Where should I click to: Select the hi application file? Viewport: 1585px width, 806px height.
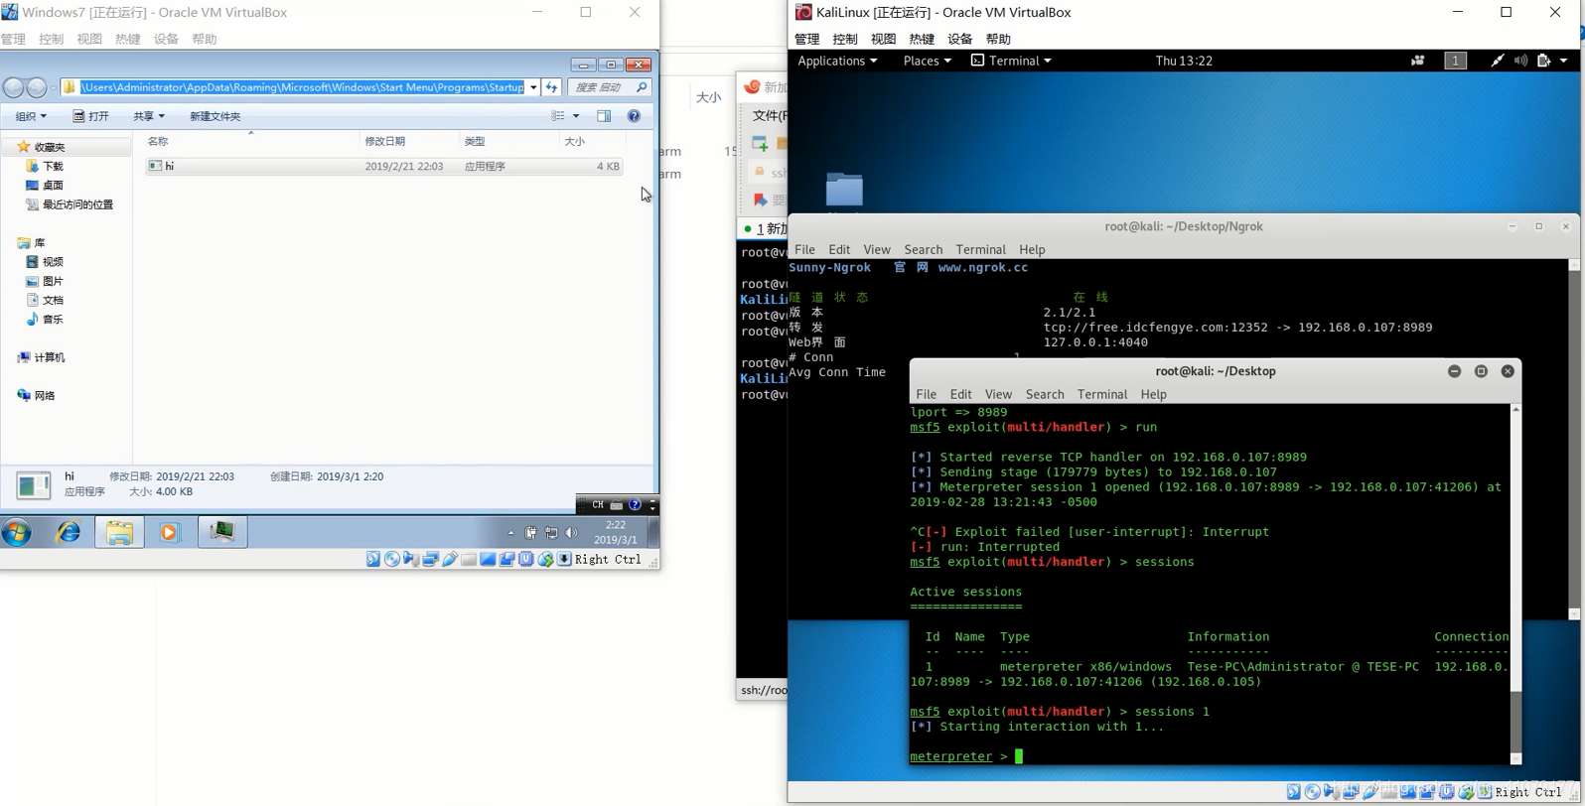coord(384,166)
